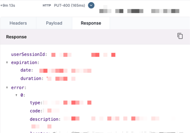Click the type key in error item
The image size is (190, 133).
[x=36, y=102]
